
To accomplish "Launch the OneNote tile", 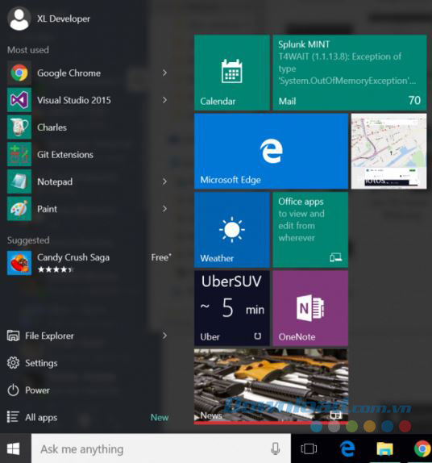I will point(310,308).
